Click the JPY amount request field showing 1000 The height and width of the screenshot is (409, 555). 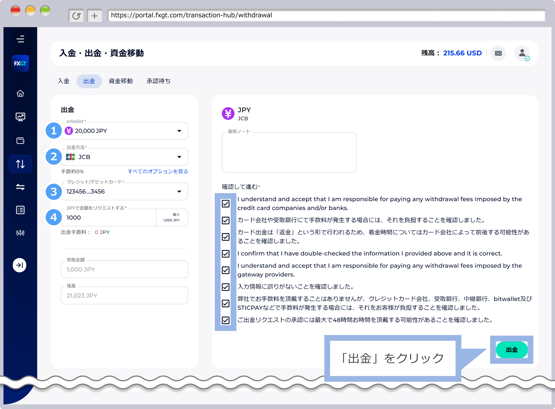click(109, 217)
